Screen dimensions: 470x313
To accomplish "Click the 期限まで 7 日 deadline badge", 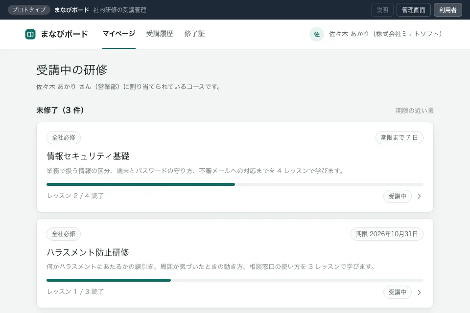I will (399, 137).
